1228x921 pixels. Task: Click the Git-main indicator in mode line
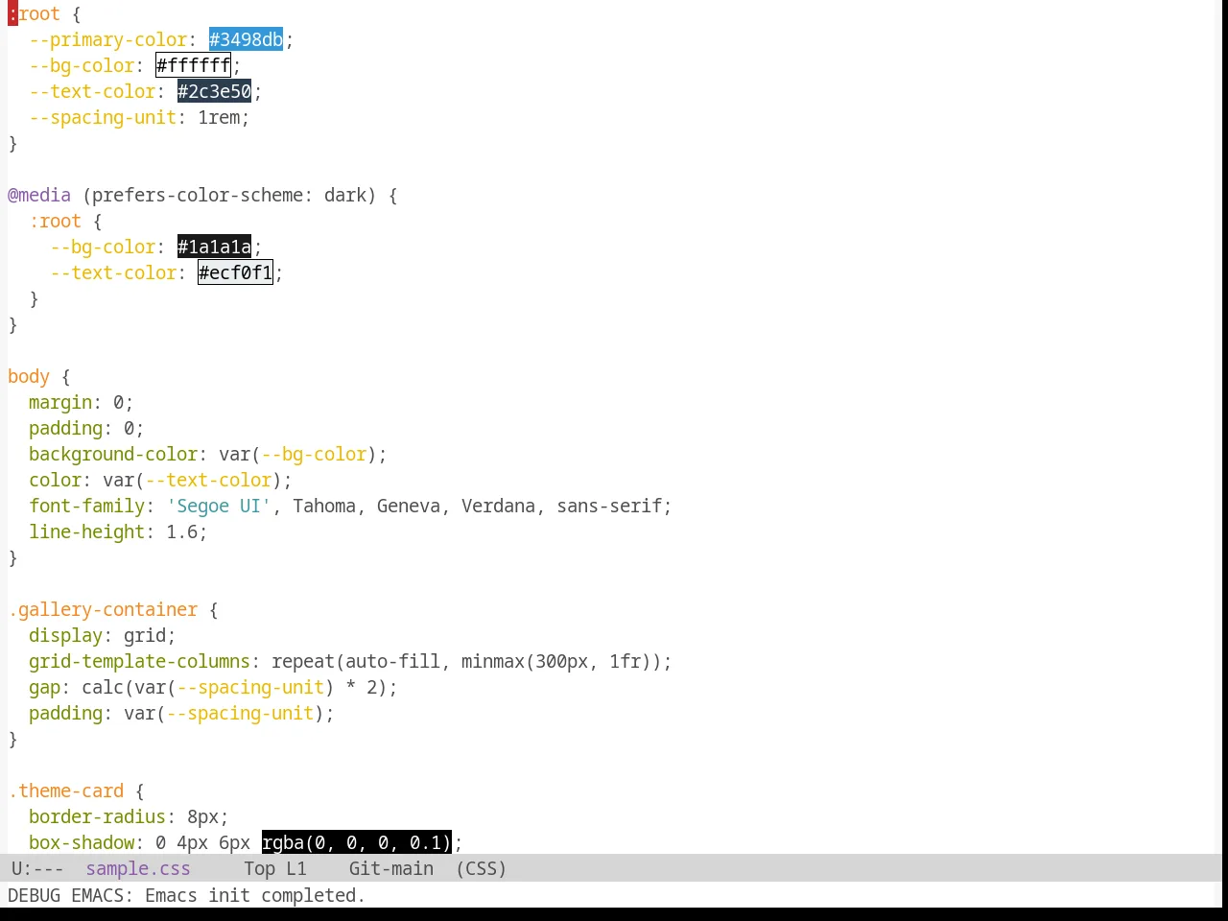pyautogui.click(x=390, y=868)
